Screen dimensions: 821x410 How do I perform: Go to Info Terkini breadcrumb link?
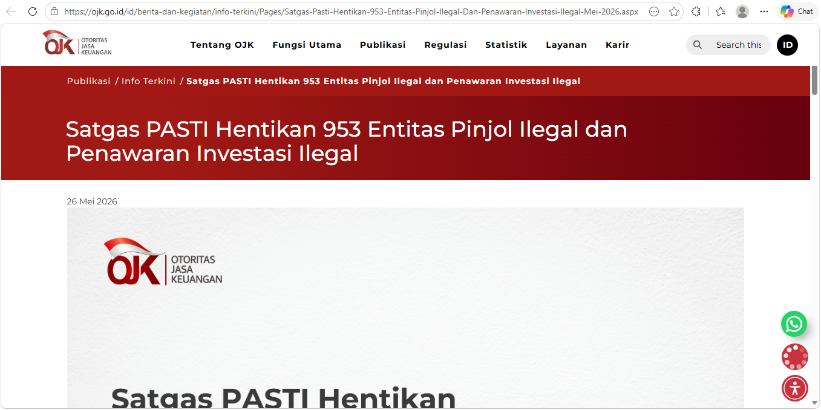pos(148,81)
